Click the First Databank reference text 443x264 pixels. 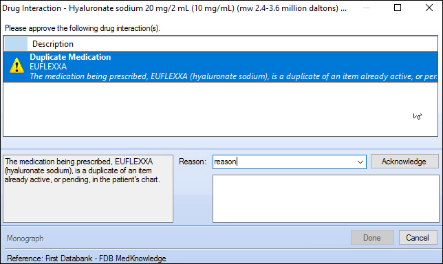[x=87, y=258]
